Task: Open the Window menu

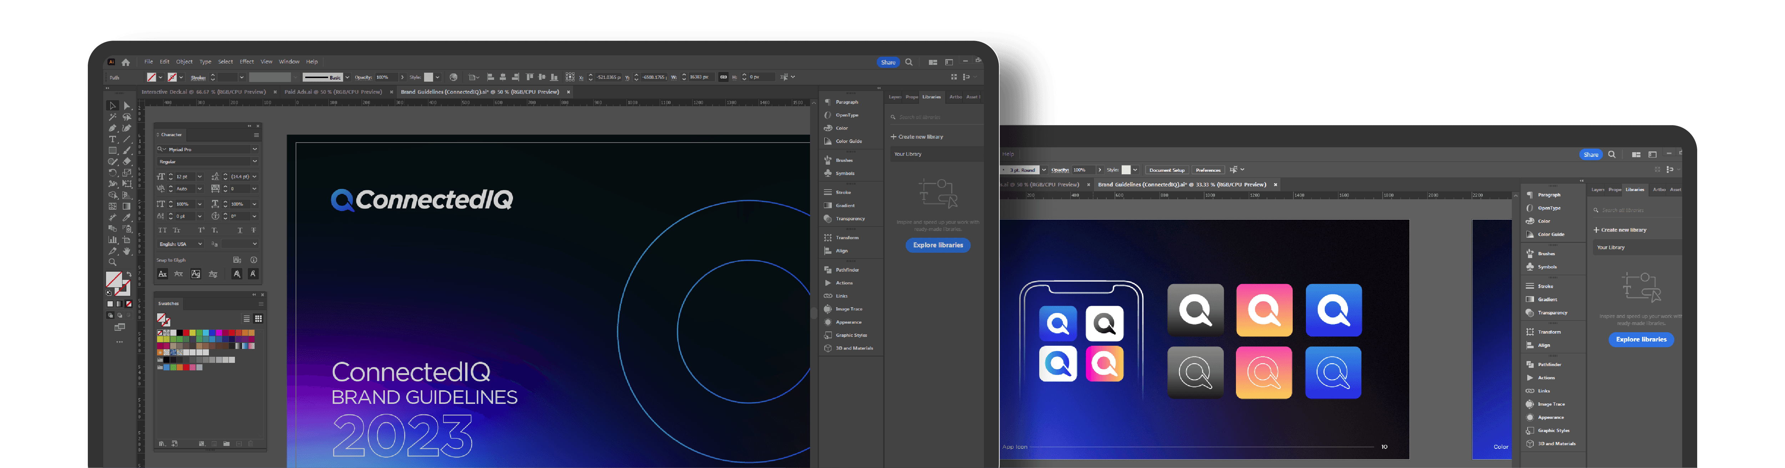Action: (x=289, y=62)
